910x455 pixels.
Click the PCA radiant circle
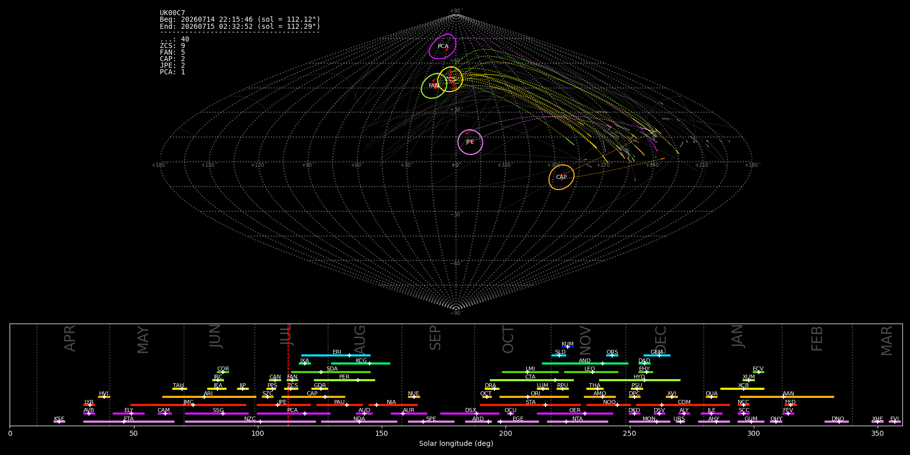click(x=442, y=47)
